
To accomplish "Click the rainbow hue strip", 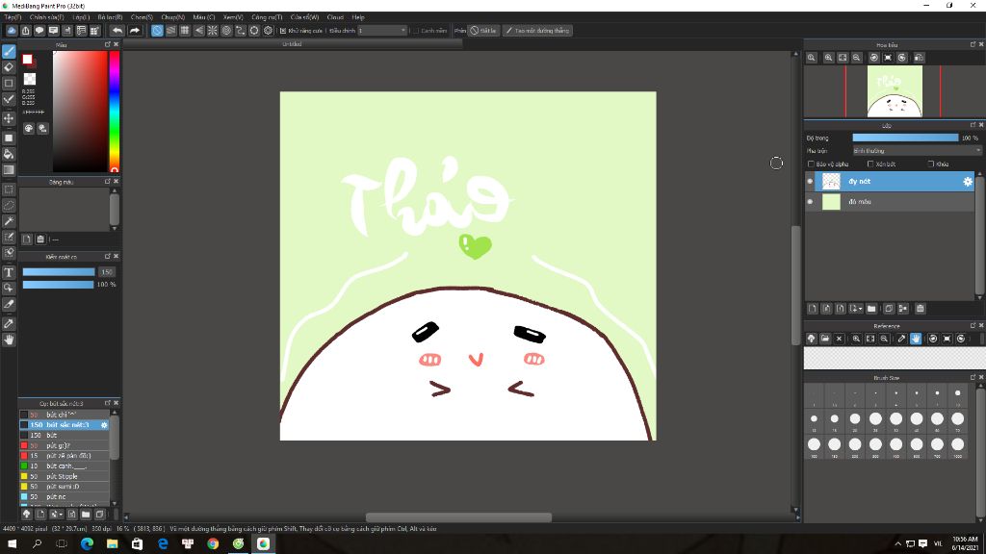I will pos(115,112).
